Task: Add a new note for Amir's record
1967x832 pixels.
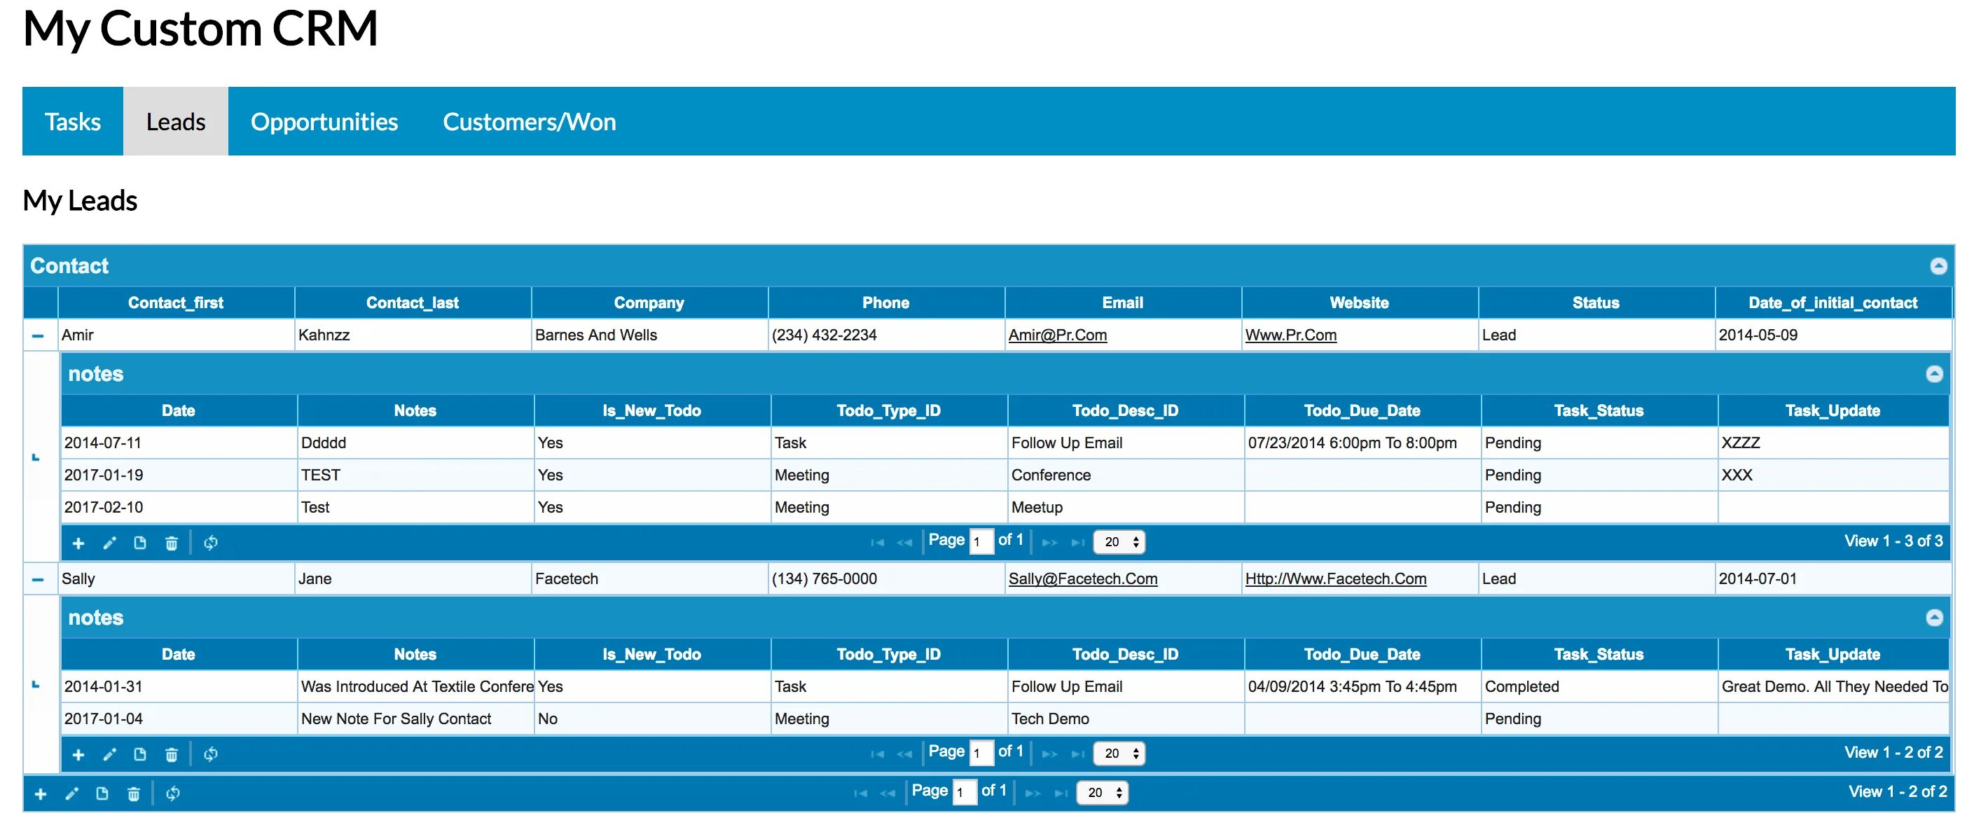Action: (x=78, y=543)
